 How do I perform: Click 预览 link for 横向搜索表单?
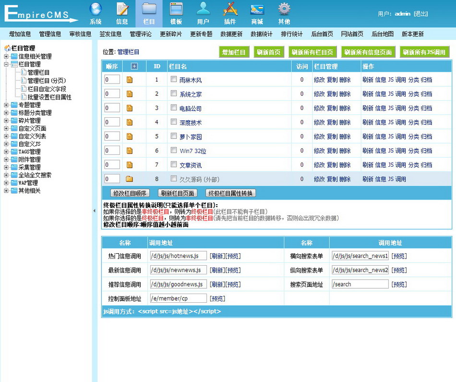(x=399, y=256)
